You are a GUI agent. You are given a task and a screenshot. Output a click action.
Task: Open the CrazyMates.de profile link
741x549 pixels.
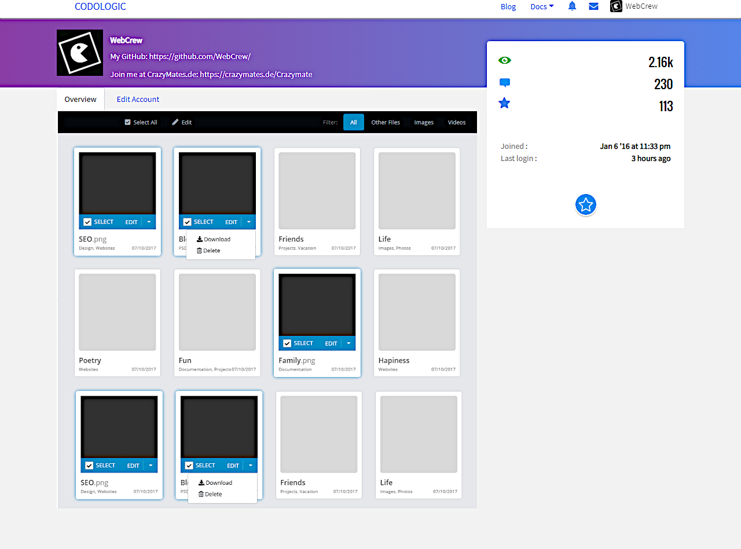256,74
